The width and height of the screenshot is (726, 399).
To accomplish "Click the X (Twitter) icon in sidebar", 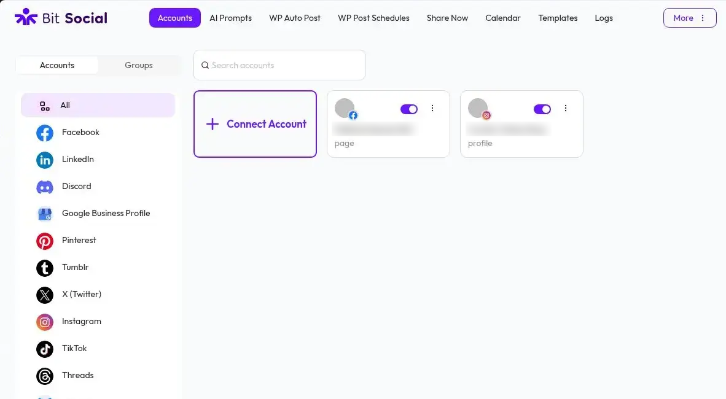I will (45, 295).
